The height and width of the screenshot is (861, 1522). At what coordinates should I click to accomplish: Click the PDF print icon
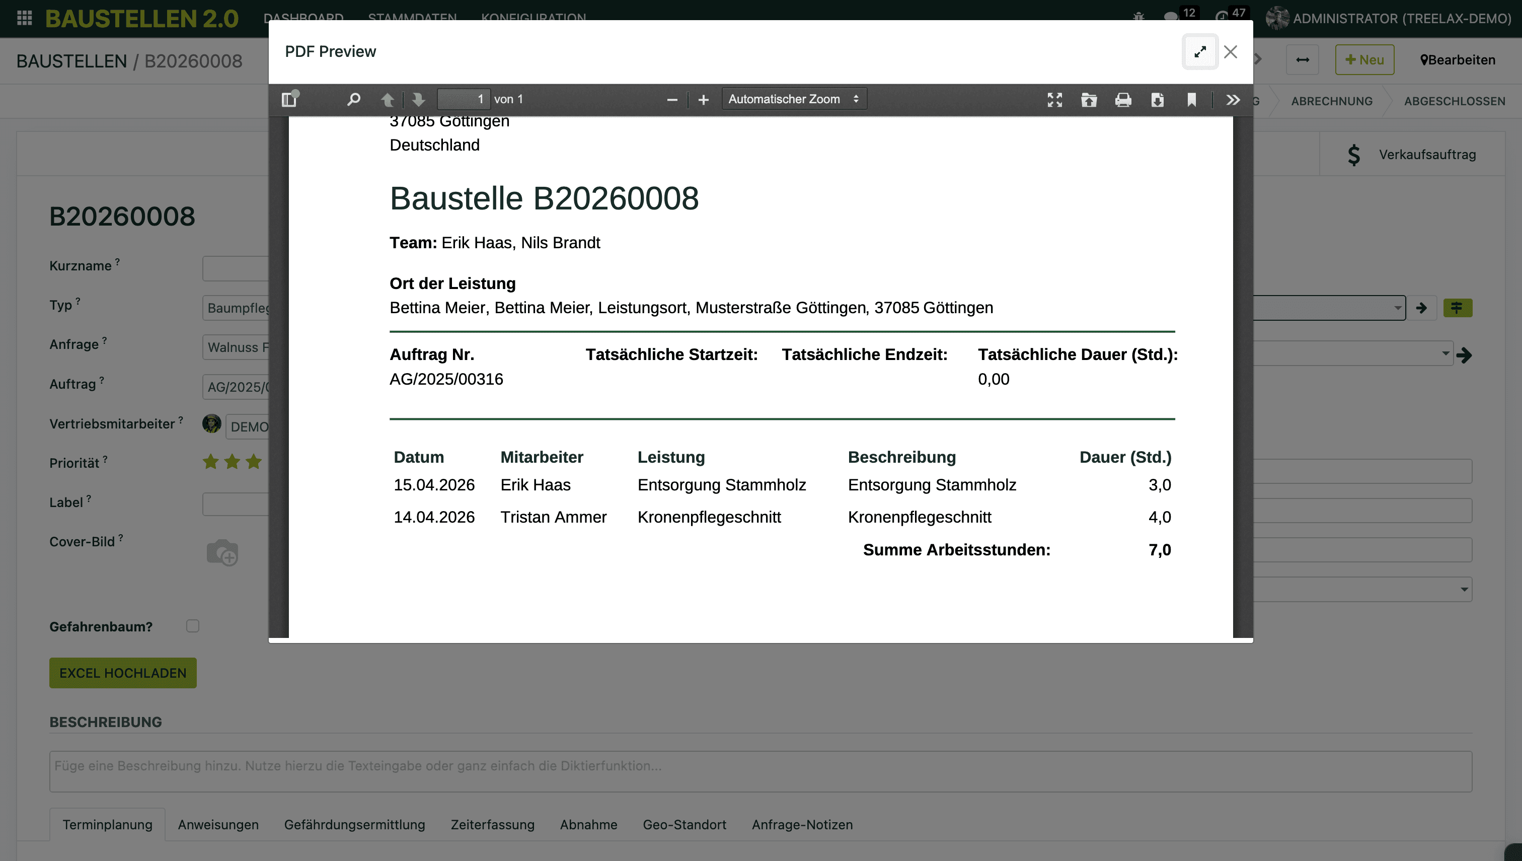click(x=1123, y=100)
